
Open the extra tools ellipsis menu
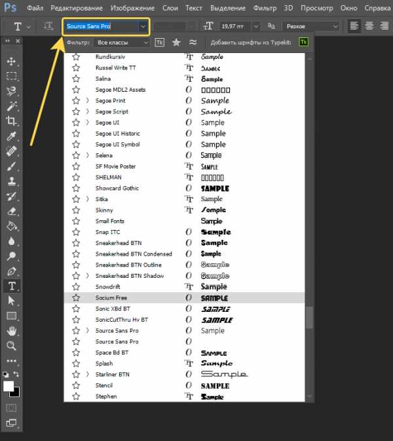coord(11,361)
